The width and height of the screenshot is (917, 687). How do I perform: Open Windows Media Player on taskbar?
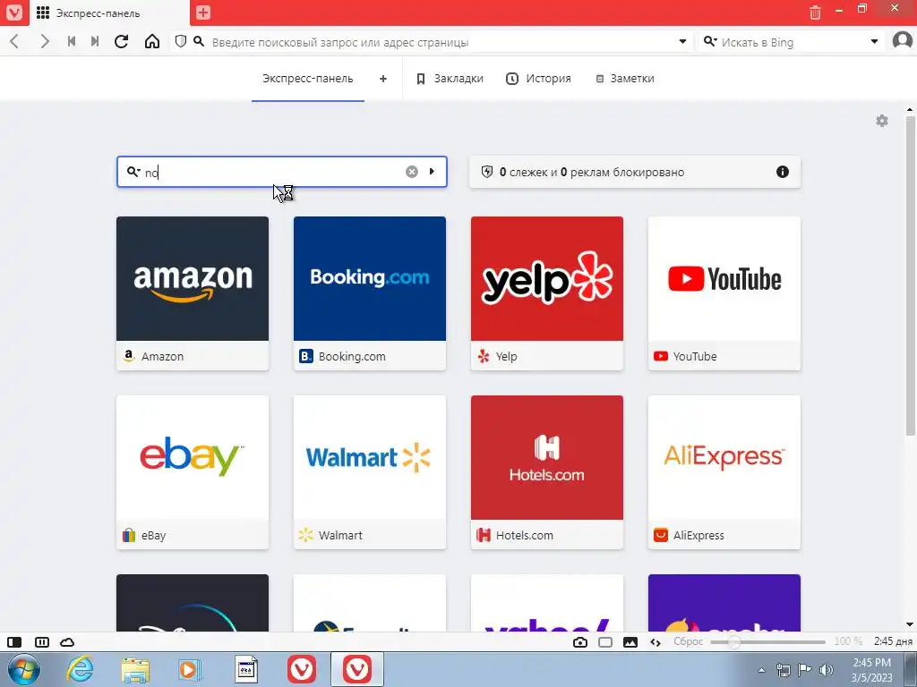(x=190, y=669)
